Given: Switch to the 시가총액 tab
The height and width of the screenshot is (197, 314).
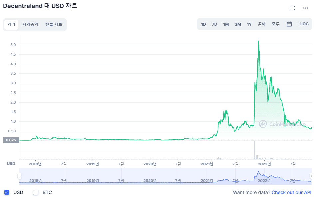Looking at the screenshot, I should pyautogui.click(x=30, y=24).
